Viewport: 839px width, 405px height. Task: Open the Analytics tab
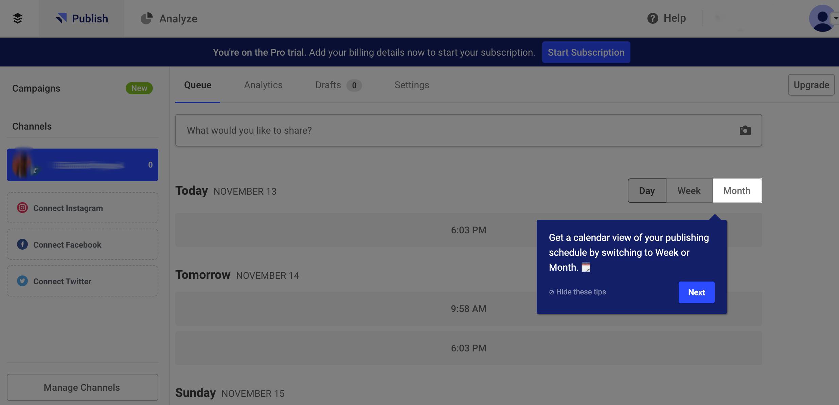(x=263, y=85)
